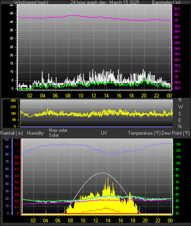Select the 25 tick on windspeed axis

point(11,47)
